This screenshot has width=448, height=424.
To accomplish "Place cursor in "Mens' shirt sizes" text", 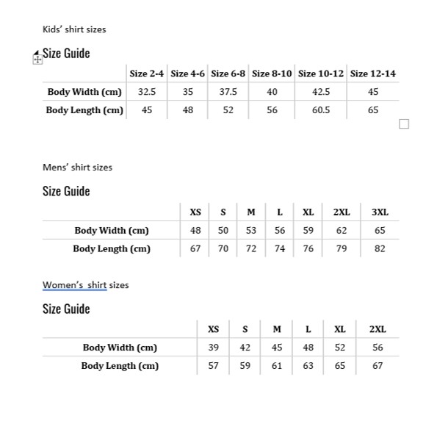I will coord(77,167).
